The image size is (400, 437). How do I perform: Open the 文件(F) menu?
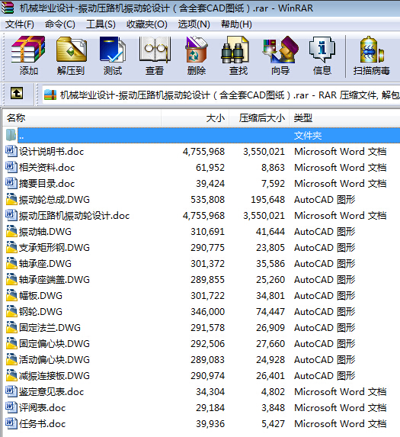[x=20, y=24]
